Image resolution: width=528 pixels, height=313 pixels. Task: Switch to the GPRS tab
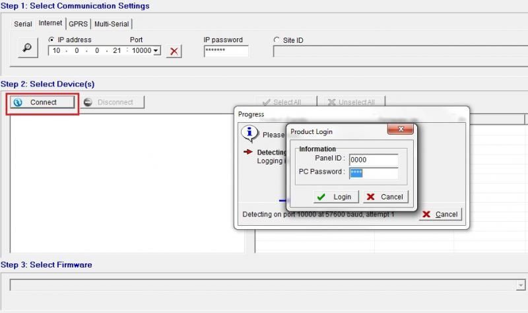78,24
